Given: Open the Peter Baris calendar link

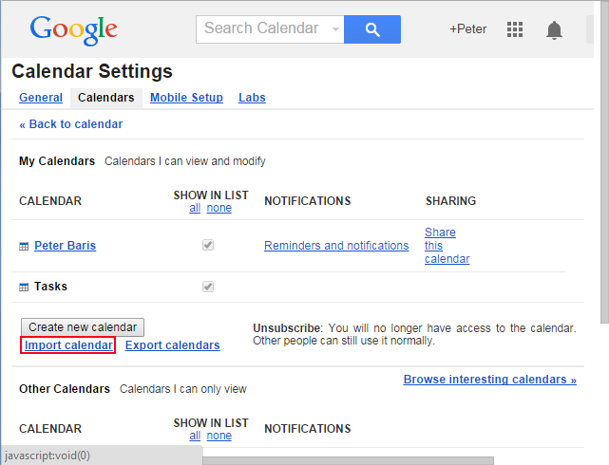Looking at the screenshot, I should [65, 246].
